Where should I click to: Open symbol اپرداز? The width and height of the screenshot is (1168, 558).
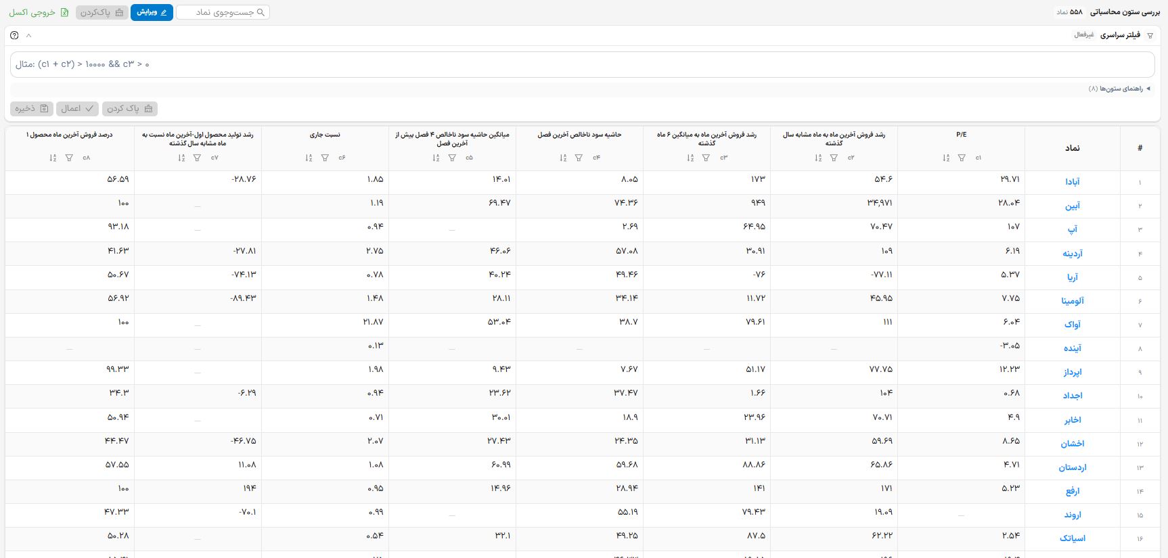coord(1073,372)
